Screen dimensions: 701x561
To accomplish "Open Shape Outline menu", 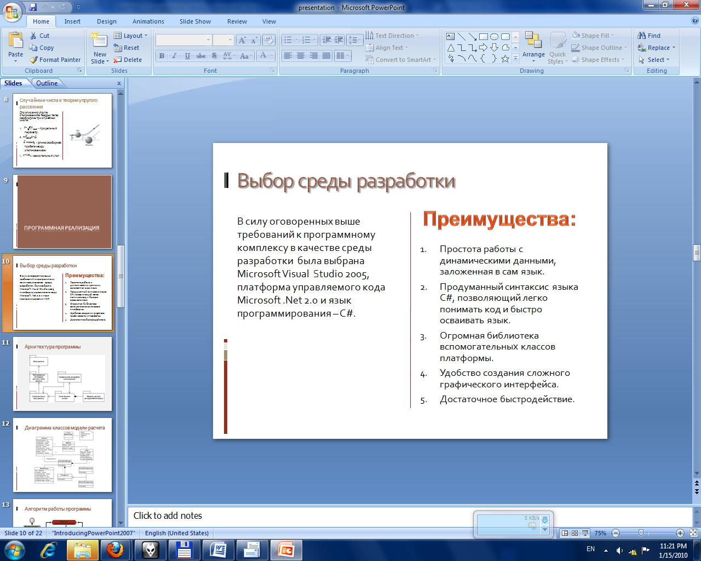I will tap(599, 48).
